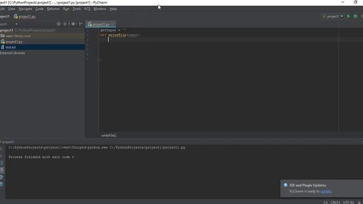Click the print icon in Run toolbar
The width and height of the screenshot is (363, 204).
click(2, 177)
